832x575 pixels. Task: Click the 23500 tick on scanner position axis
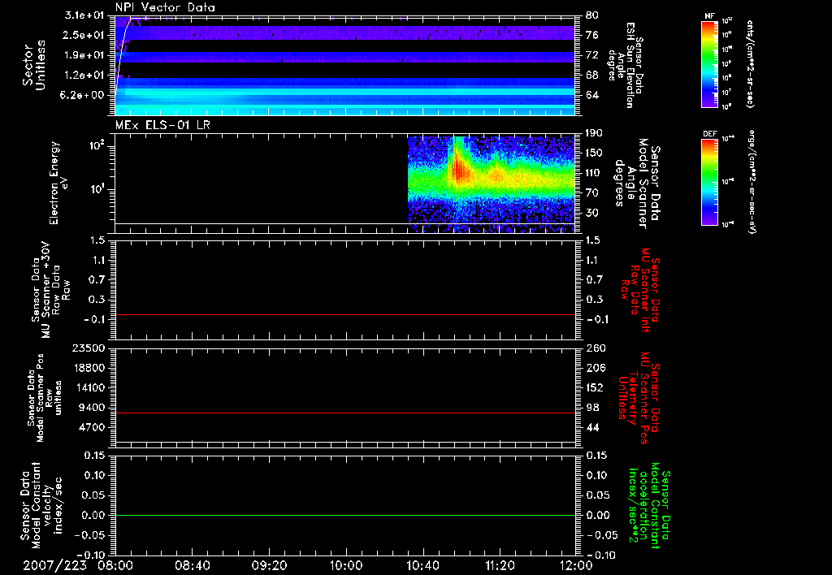coord(89,348)
